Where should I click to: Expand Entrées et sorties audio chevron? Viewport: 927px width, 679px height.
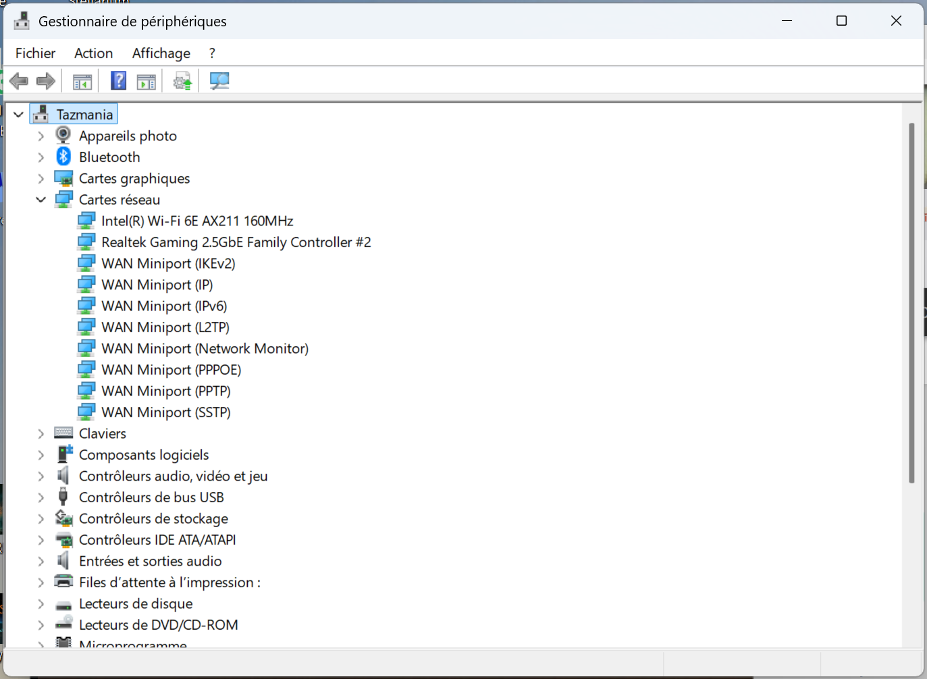(41, 562)
